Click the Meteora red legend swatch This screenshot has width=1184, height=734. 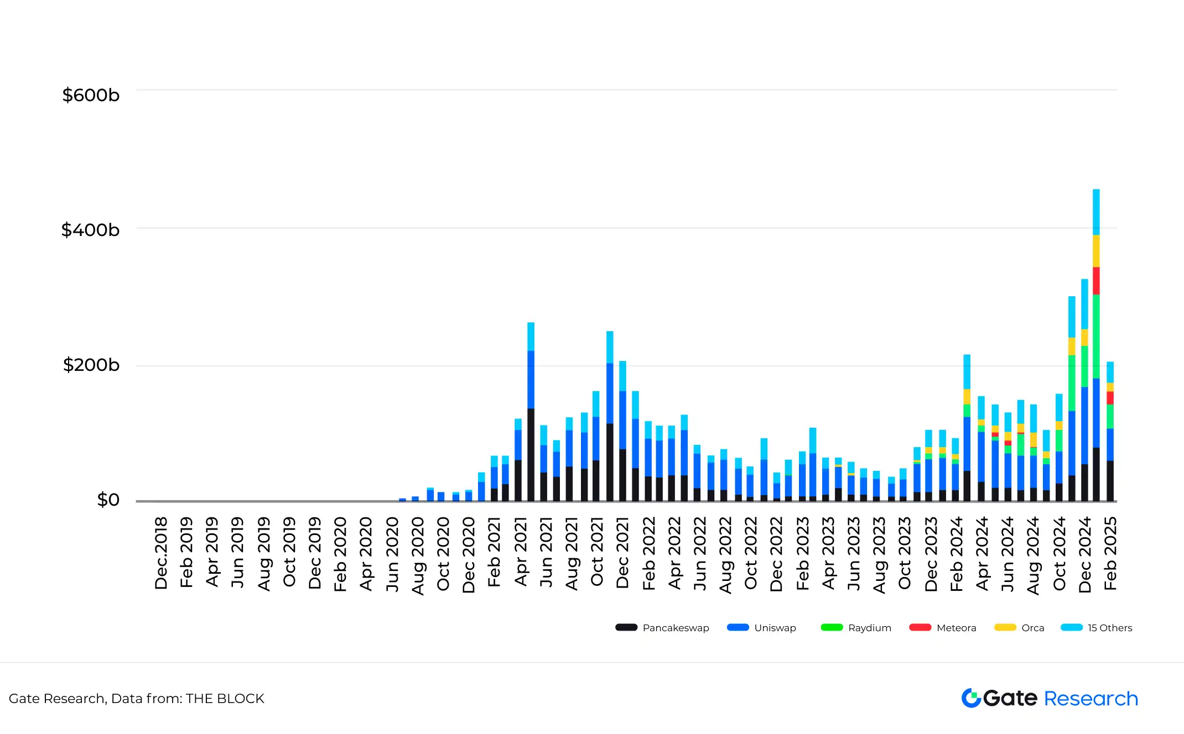(921, 627)
